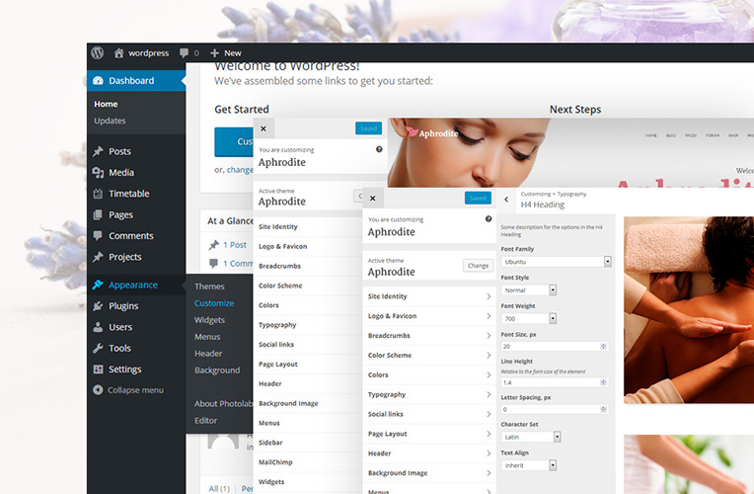Screen dimensions: 754x494
Task: Click the Change theme button
Action: tap(478, 266)
